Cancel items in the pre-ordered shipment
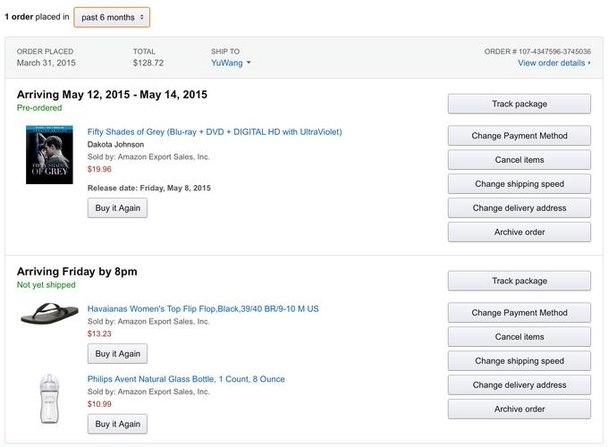This screenshot has width=608, height=447. [519, 160]
